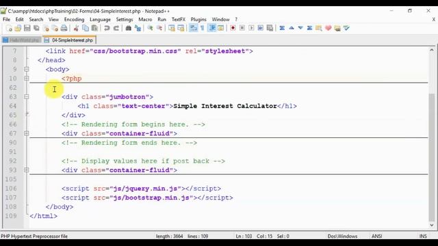Click the pink heart toolbar icon
438x246 pixels.
tap(328, 28)
